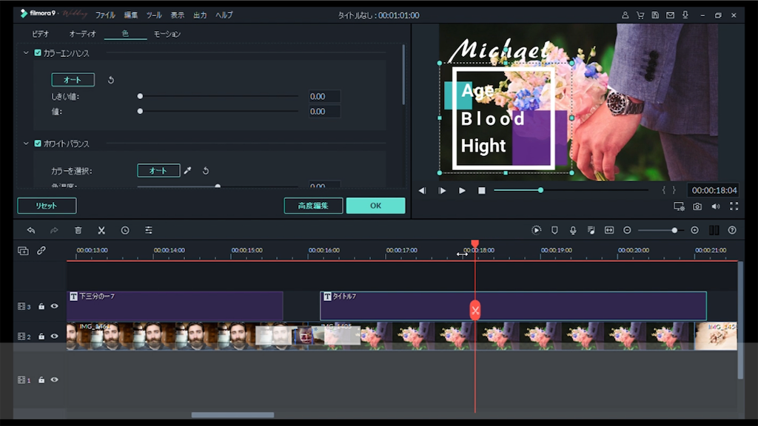Take a snapshot with the camera icon
Image resolution: width=758 pixels, height=426 pixels.
click(697, 207)
